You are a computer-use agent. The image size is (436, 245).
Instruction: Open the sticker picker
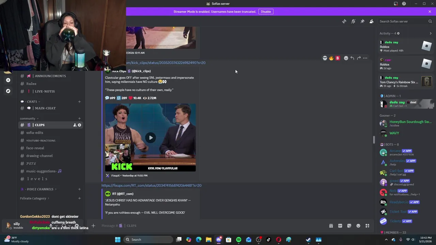pos(349,226)
